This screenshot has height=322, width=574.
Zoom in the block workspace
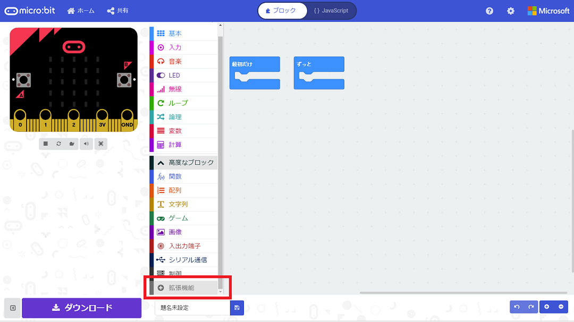(x=546, y=307)
